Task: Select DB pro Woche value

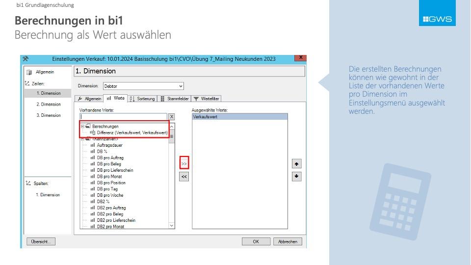Action: (x=110, y=195)
